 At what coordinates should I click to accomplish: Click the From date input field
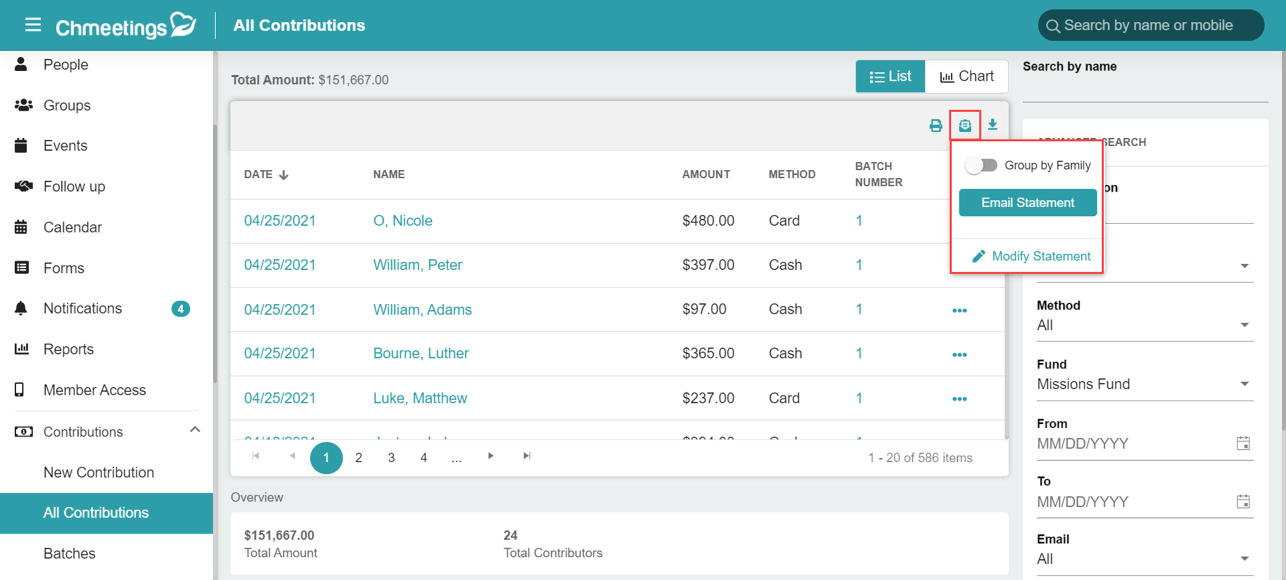pos(1134,443)
